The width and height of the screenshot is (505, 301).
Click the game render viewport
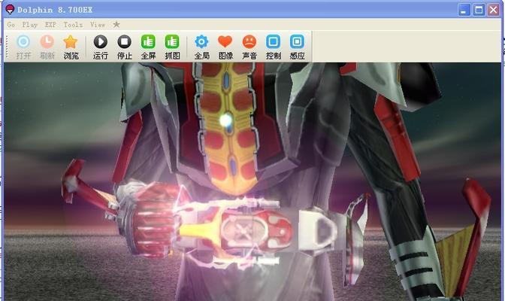click(x=252, y=181)
